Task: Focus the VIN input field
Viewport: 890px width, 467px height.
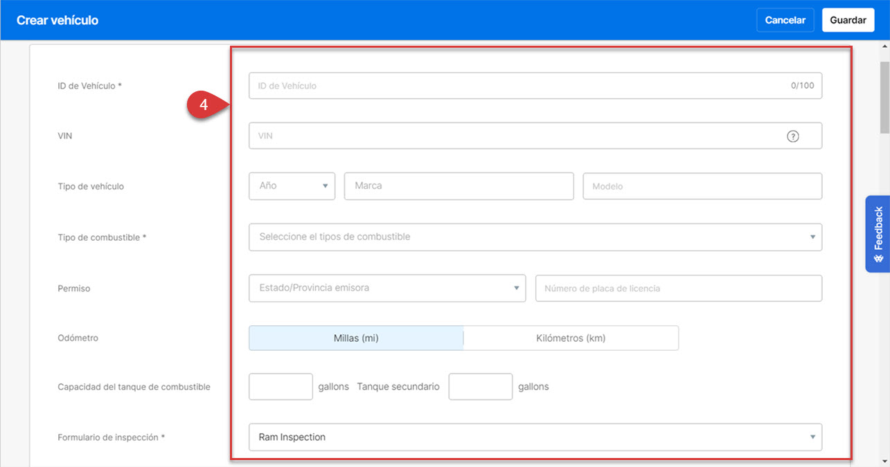Action: pyautogui.click(x=535, y=136)
